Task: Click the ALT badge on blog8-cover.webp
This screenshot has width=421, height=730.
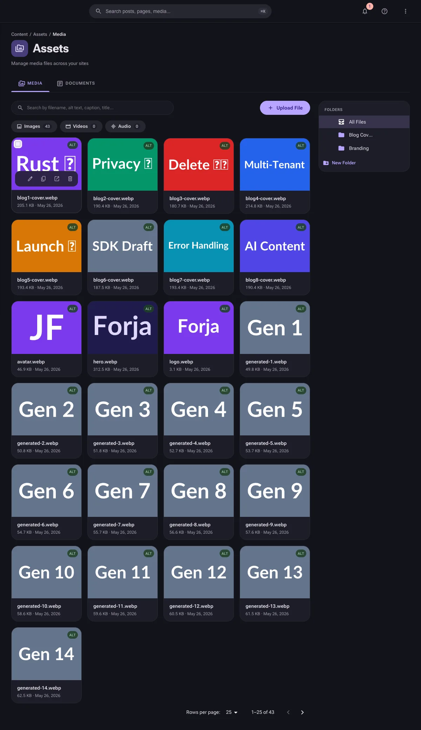Action: (301, 228)
